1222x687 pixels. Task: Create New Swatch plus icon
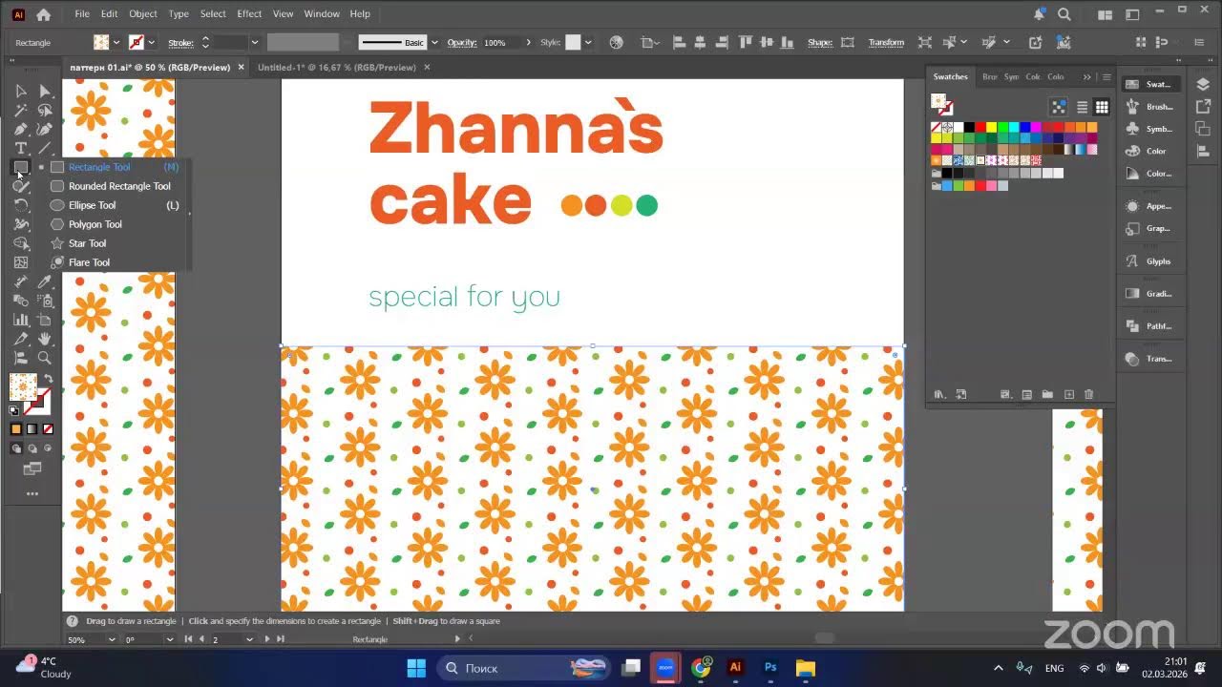(1069, 394)
